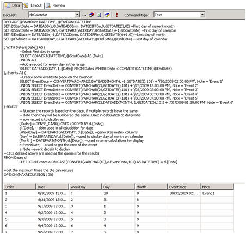Select the '8/30/2009 12:0...' date cell
Image resolution: width=246 pixels, height=234 pixels.
click(x=52, y=193)
